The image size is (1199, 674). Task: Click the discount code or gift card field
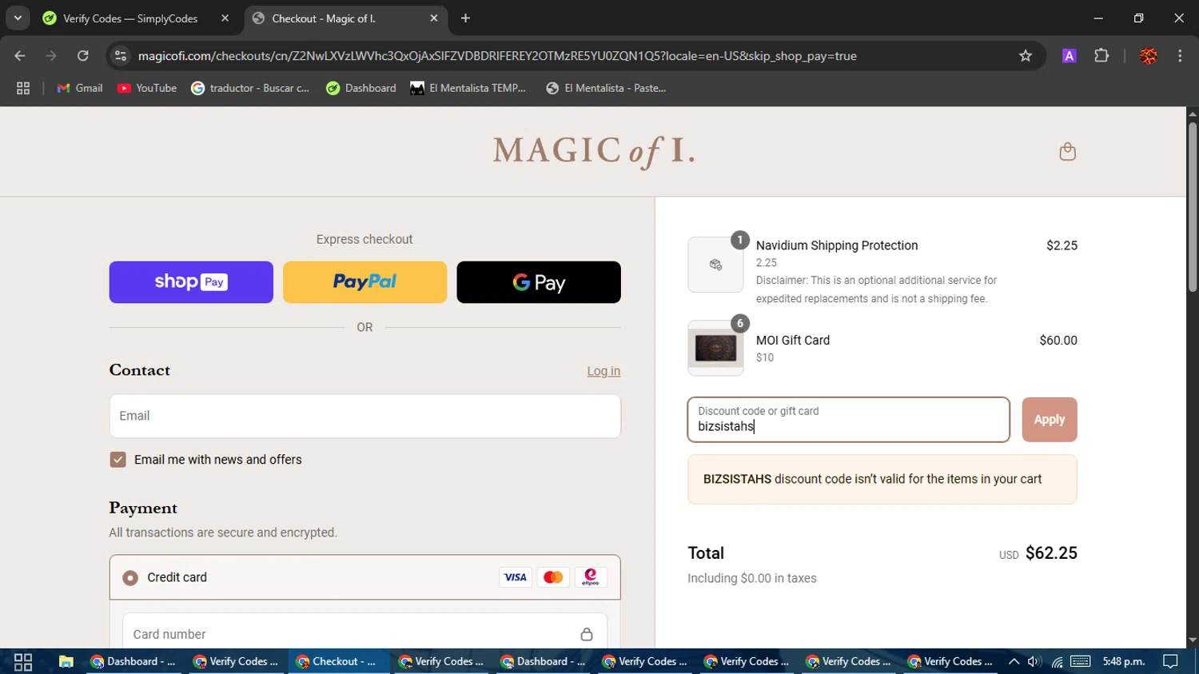[848, 420]
